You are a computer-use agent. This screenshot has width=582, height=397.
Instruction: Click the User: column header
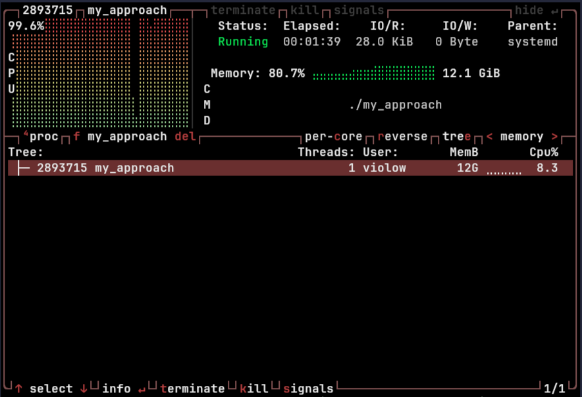click(x=381, y=152)
